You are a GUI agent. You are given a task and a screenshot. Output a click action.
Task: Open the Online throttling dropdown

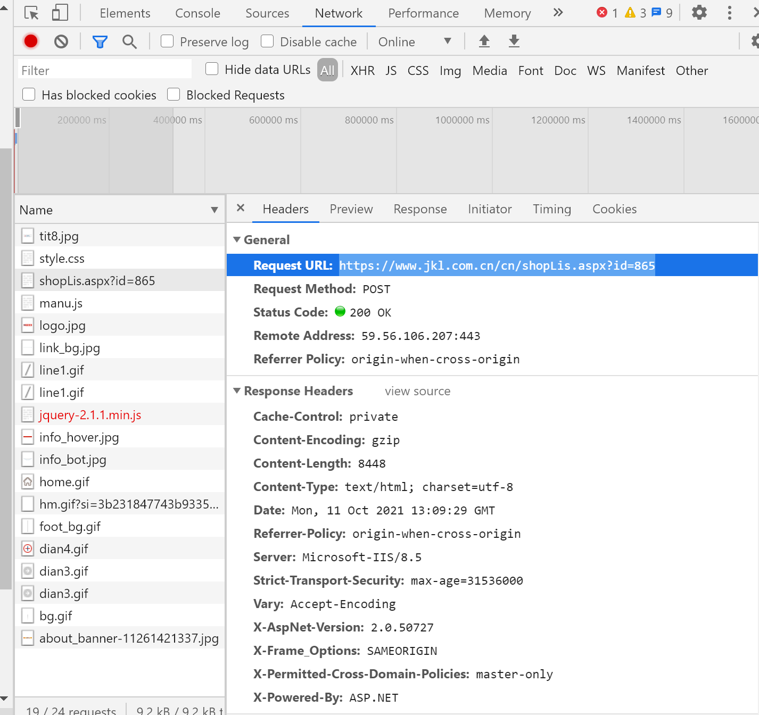(x=415, y=41)
